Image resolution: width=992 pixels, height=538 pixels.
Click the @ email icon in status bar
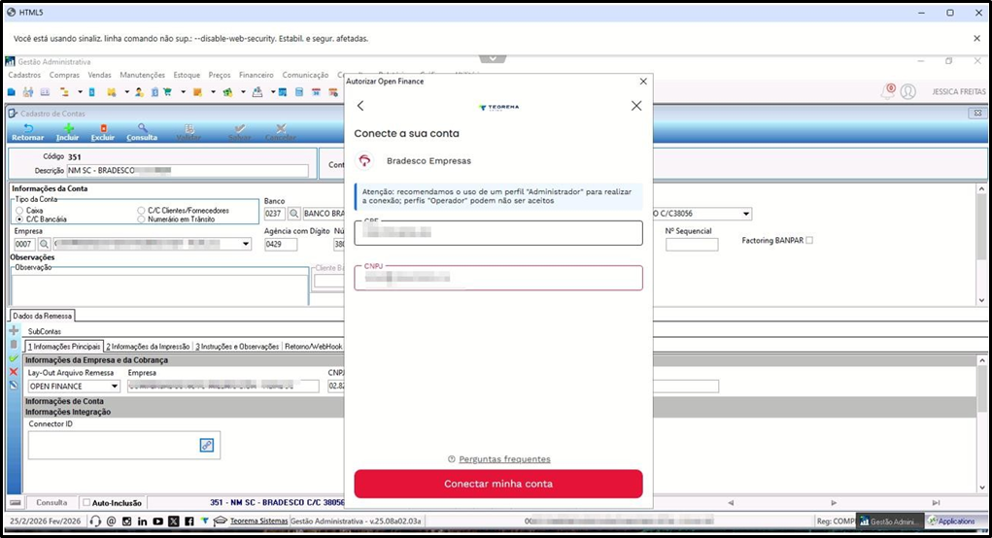point(112,521)
